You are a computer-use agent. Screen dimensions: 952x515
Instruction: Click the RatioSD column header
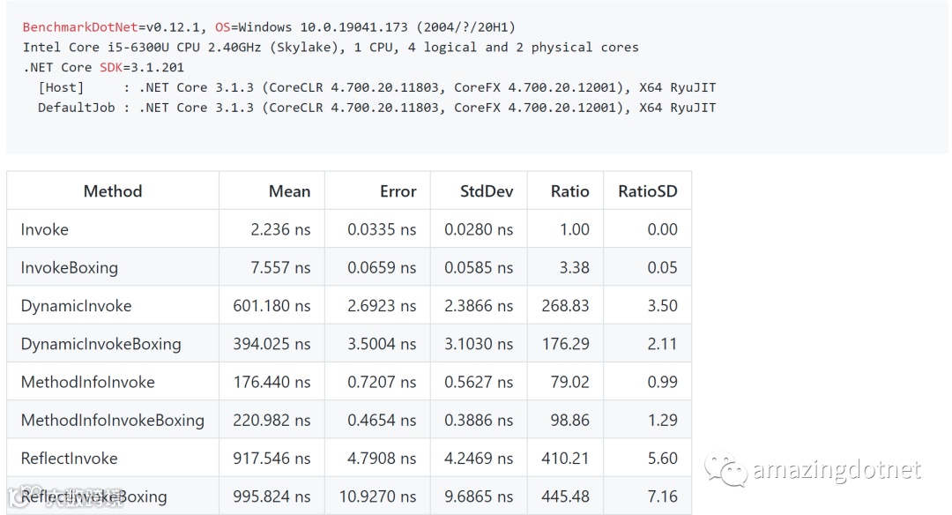[648, 191]
